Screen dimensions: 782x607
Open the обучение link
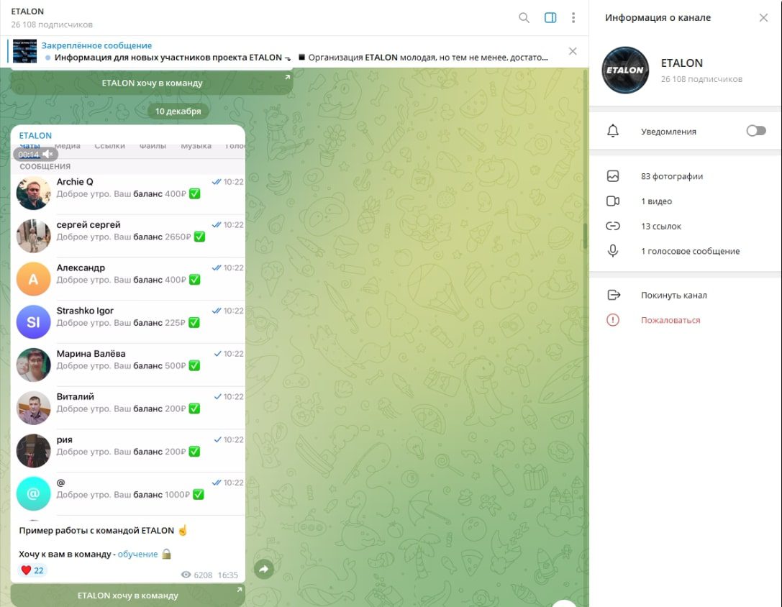(137, 554)
